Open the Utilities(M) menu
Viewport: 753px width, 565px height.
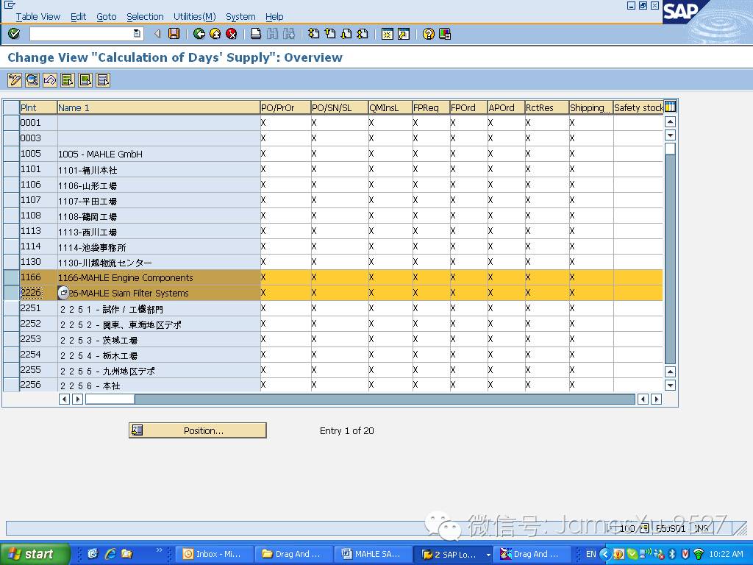pyautogui.click(x=194, y=17)
